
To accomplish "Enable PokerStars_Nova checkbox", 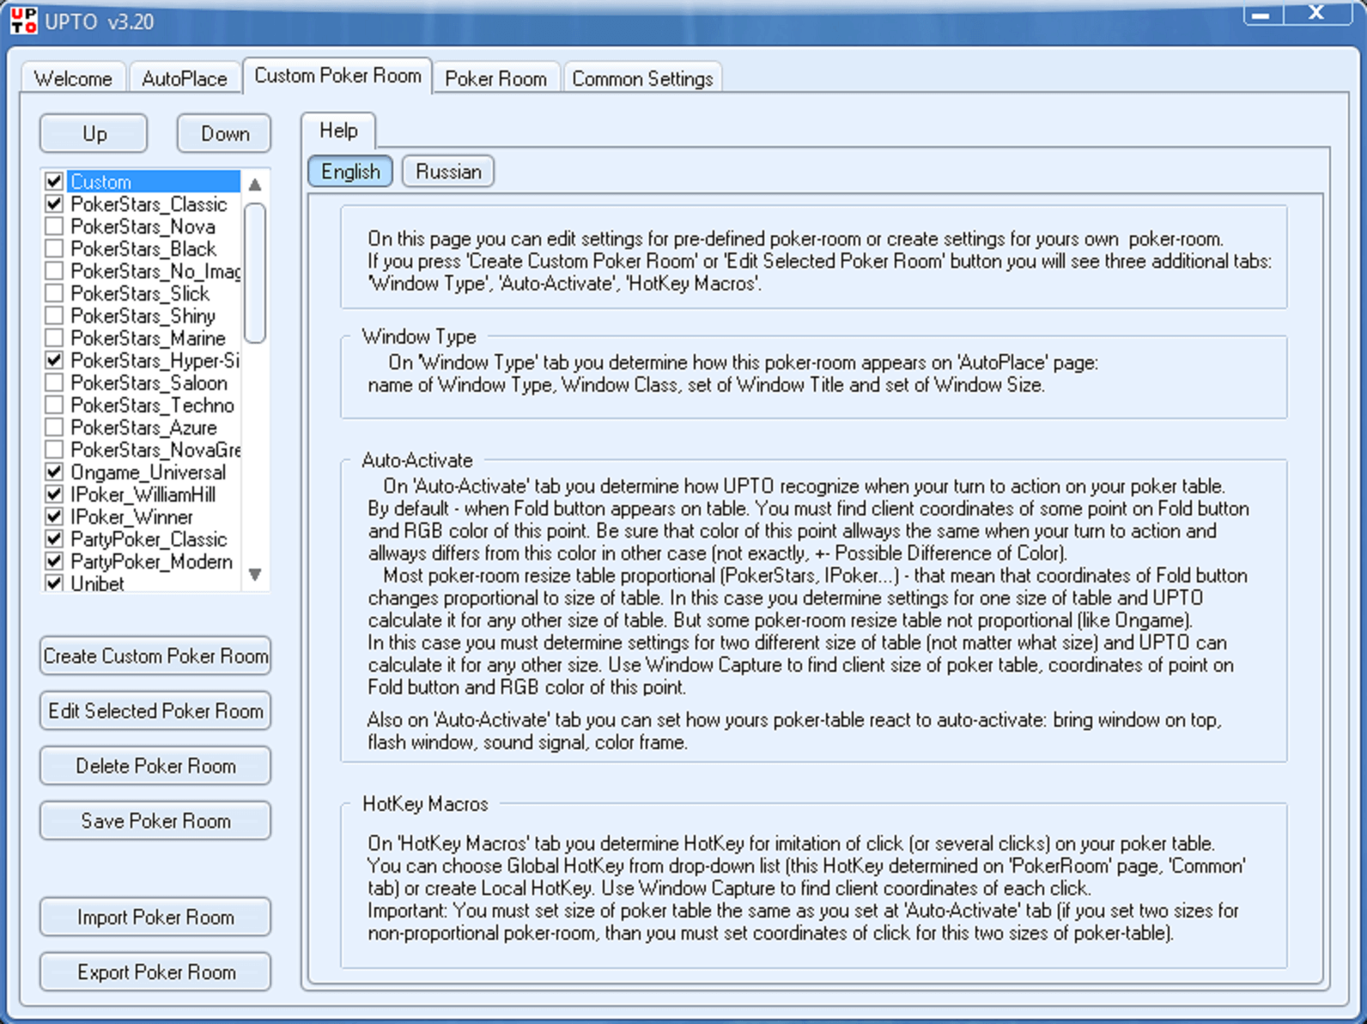I will tap(54, 226).
